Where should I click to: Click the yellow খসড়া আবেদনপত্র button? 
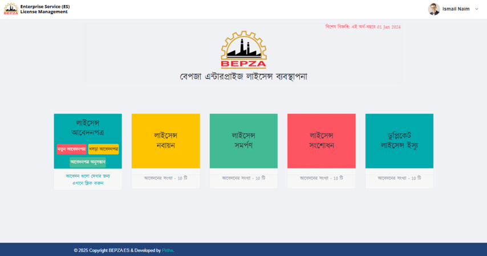(x=103, y=149)
